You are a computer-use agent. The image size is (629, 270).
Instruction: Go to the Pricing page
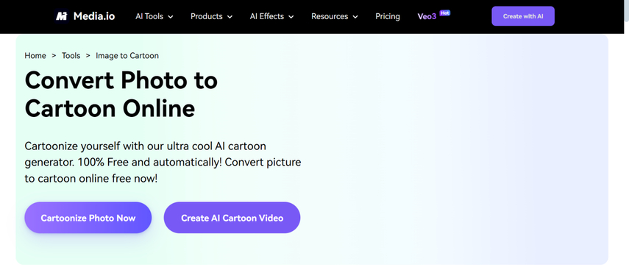coord(388,16)
